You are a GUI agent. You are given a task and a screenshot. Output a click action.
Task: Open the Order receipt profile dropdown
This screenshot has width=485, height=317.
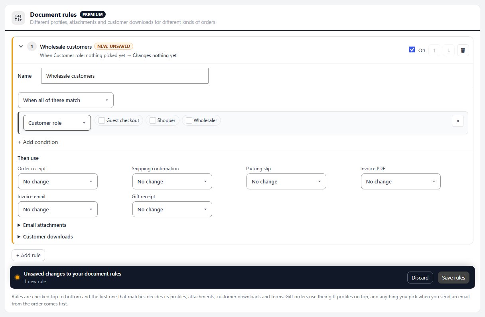click(58, 181)
